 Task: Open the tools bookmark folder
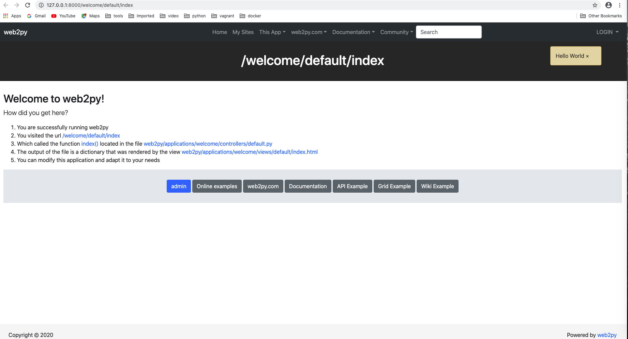pos(114,16)
